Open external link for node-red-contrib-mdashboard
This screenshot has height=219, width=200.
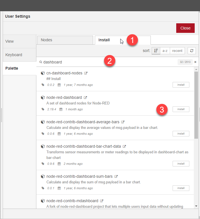tap(102, 201)
